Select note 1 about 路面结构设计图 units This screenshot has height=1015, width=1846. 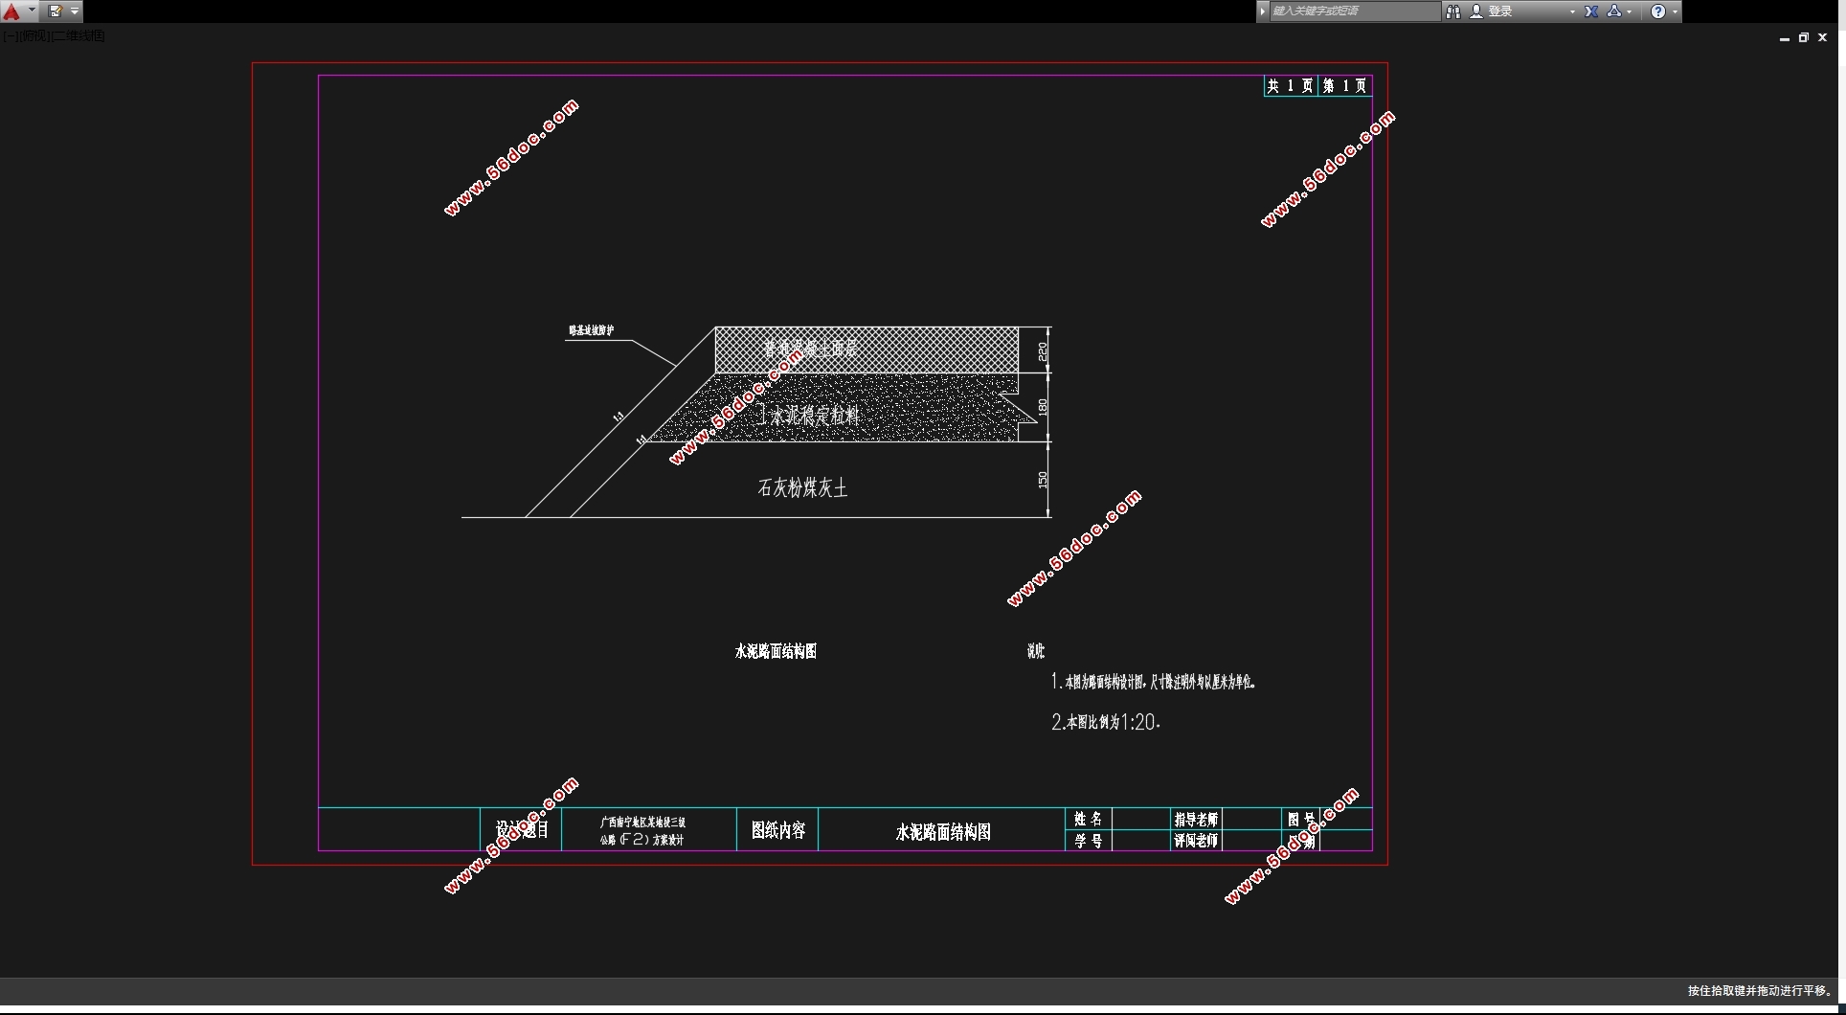pyautogui.click(x=1154, y=682)
